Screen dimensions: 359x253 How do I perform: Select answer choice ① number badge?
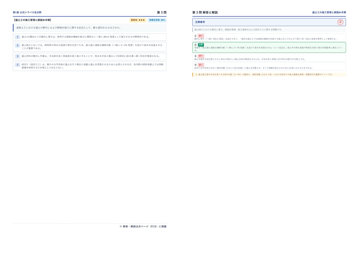[x=18, y=37]
